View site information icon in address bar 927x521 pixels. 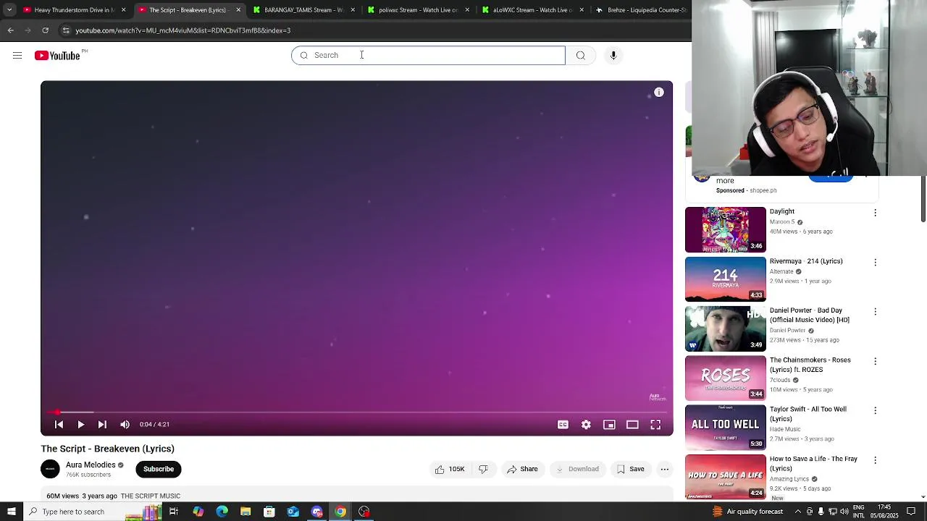coord(66,30)
